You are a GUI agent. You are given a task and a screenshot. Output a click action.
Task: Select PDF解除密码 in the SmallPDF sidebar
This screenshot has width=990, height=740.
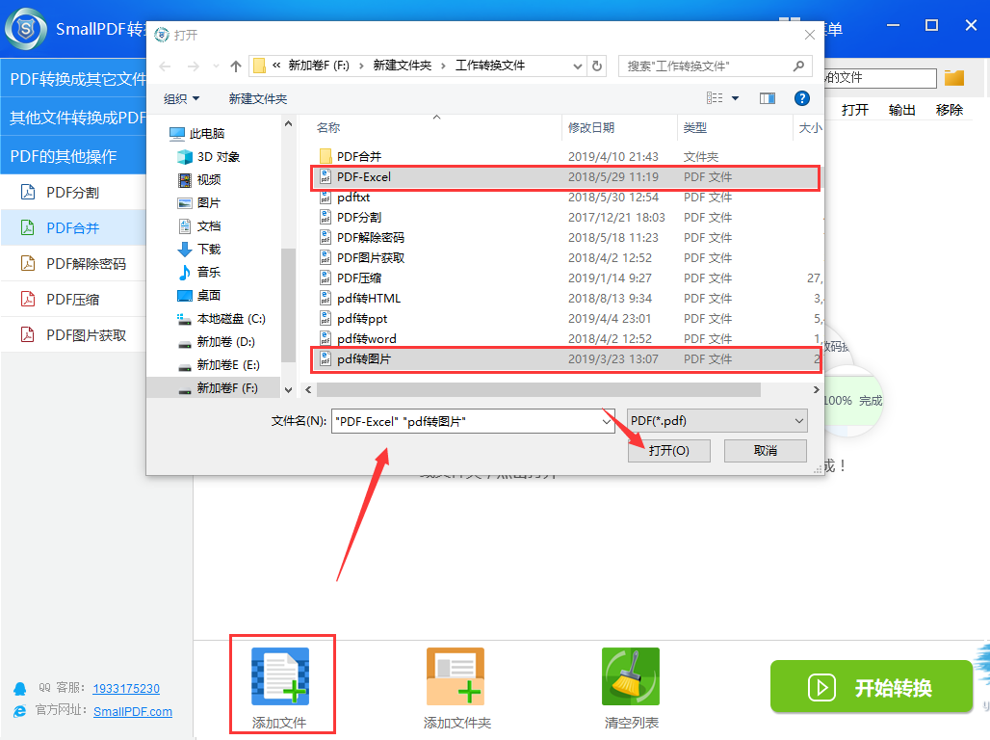point(72,263)
